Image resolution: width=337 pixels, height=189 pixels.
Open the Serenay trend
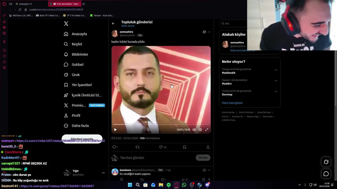click(x=227, y=94)
